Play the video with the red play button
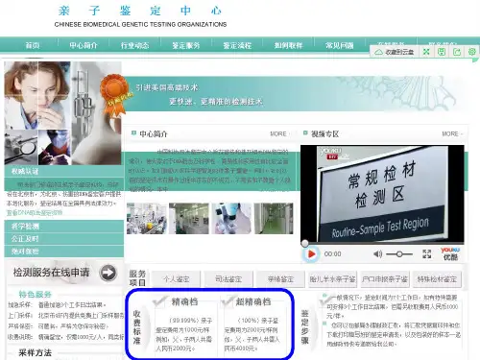This screenshot has width=480, height=360. (x=311, y=254)
